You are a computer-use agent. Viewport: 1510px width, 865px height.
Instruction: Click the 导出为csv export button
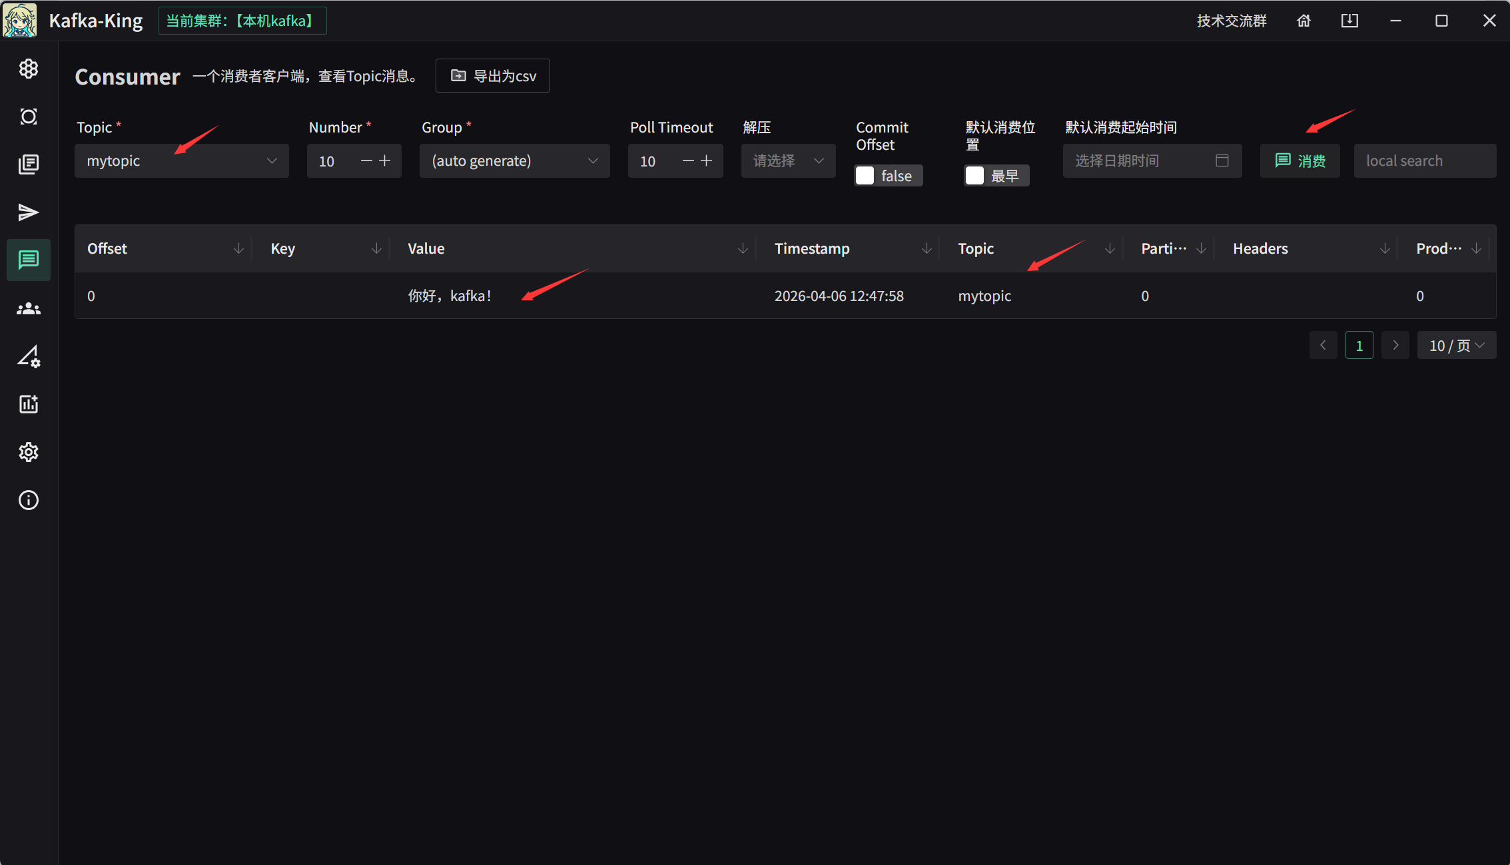point(493,76)
